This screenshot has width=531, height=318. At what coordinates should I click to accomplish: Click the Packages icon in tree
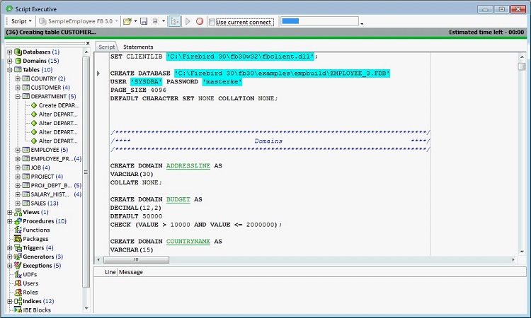point(17,239)
